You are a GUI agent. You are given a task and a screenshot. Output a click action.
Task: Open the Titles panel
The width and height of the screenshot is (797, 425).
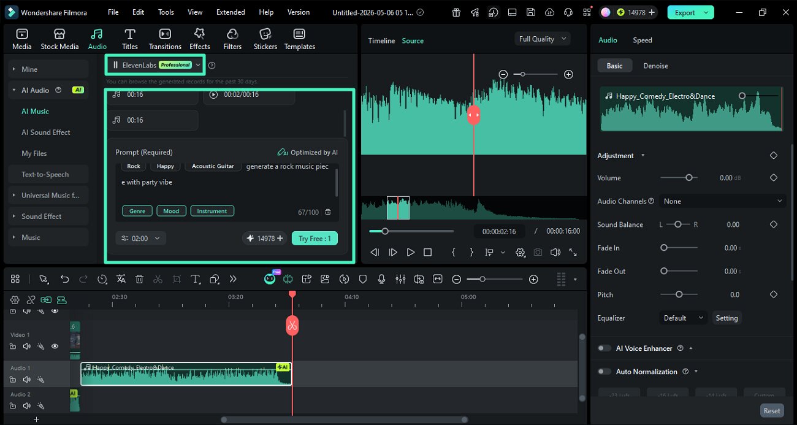click(x=130, y=39)
